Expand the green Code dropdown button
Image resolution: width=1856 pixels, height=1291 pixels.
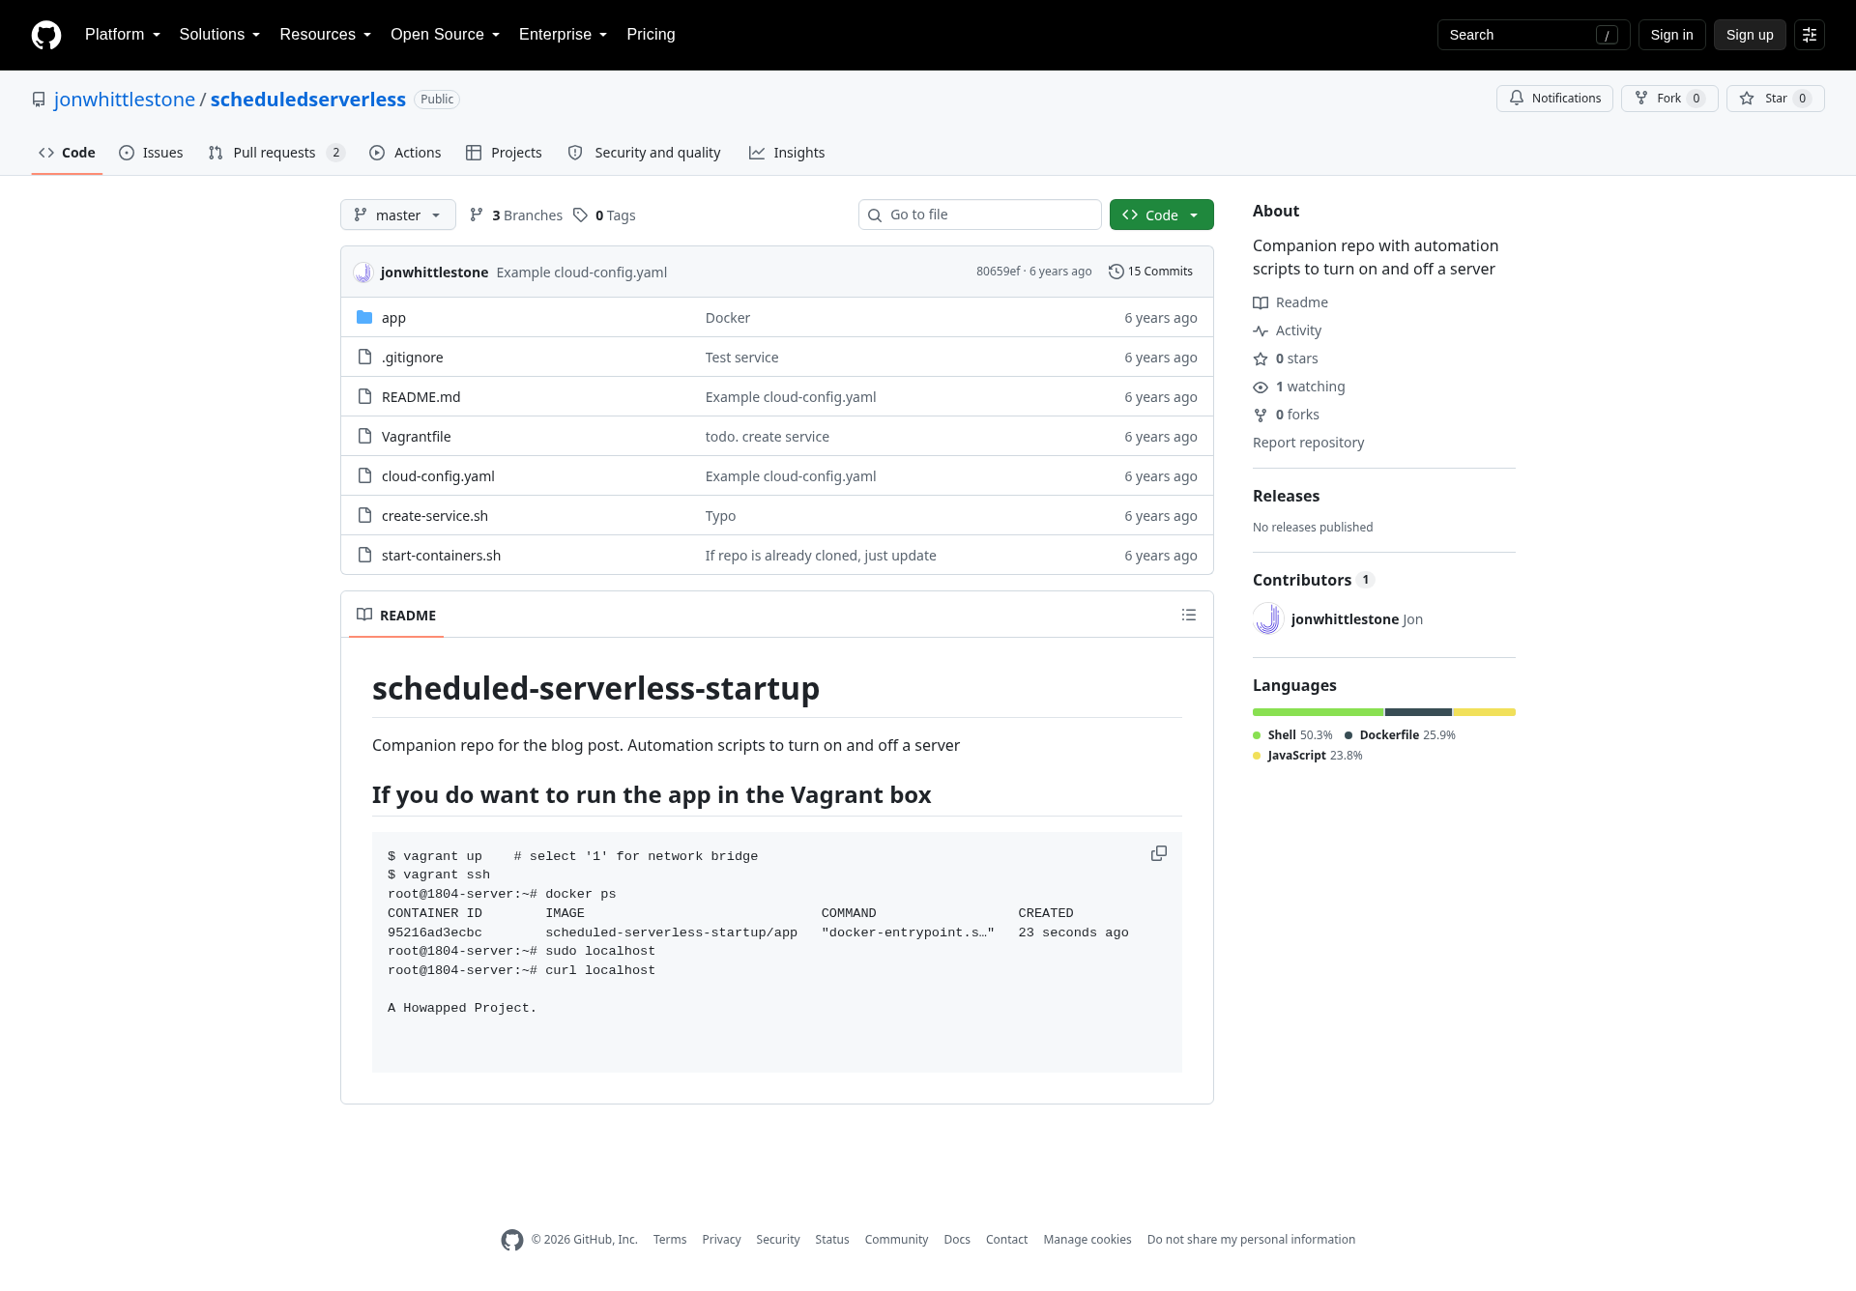pyautogui.click(x=1161, y=215)
